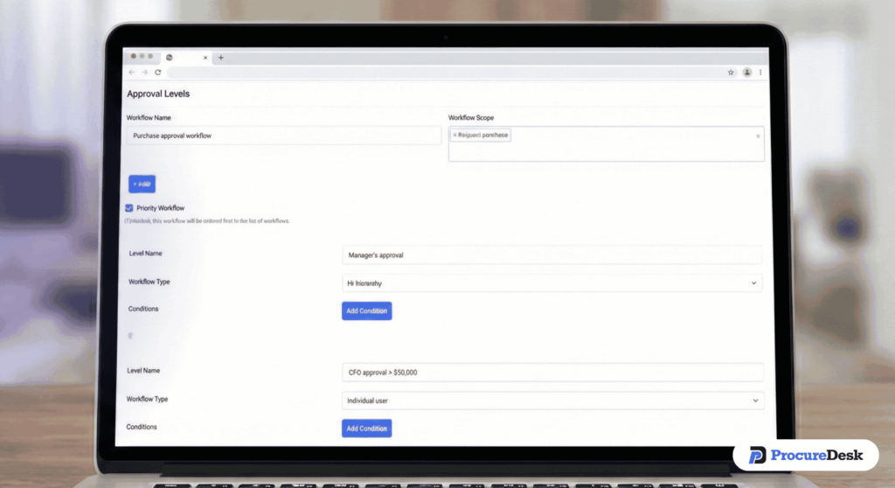The height and width of the screenshot is (488, 895).
Task: Go forward using browser forward arrow
Action: pos(145,73)
